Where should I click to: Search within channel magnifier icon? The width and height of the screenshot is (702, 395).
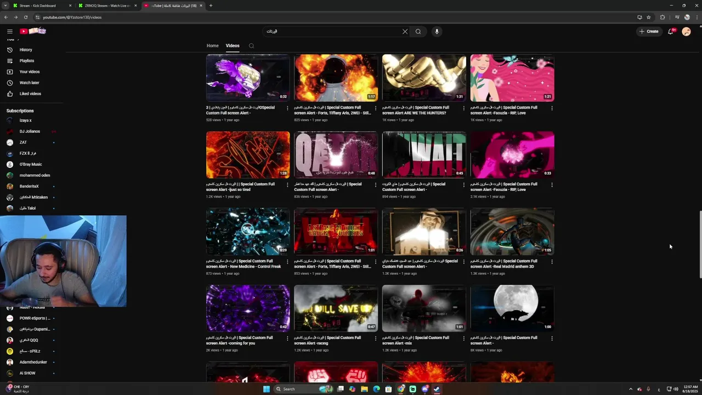click(251, 46)
